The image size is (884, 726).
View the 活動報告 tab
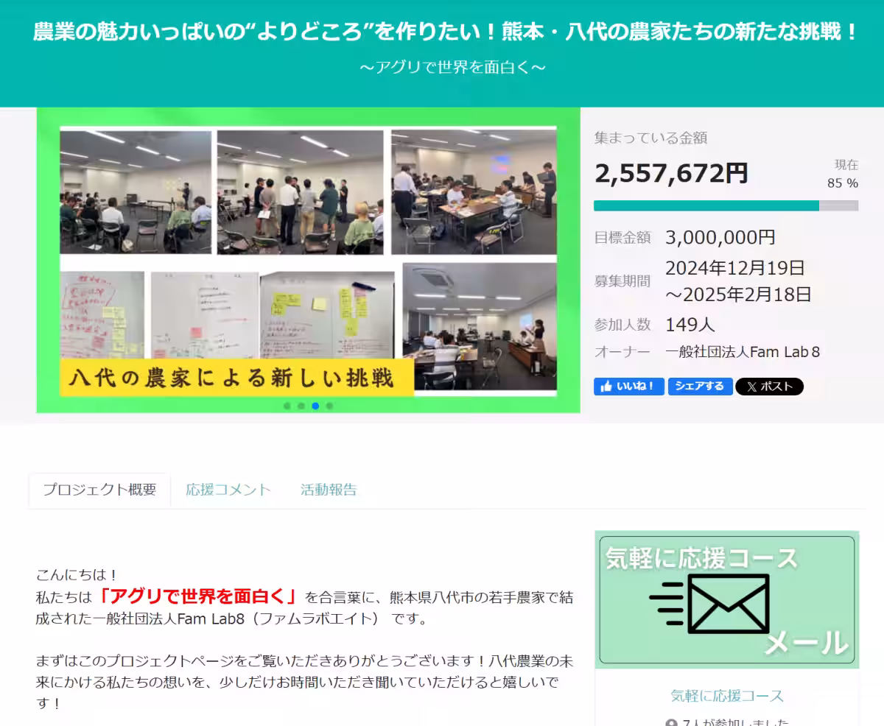coord(329,490)
